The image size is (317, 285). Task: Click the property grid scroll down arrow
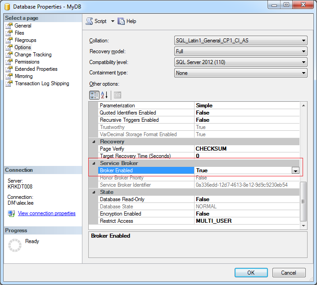point(303,226)
